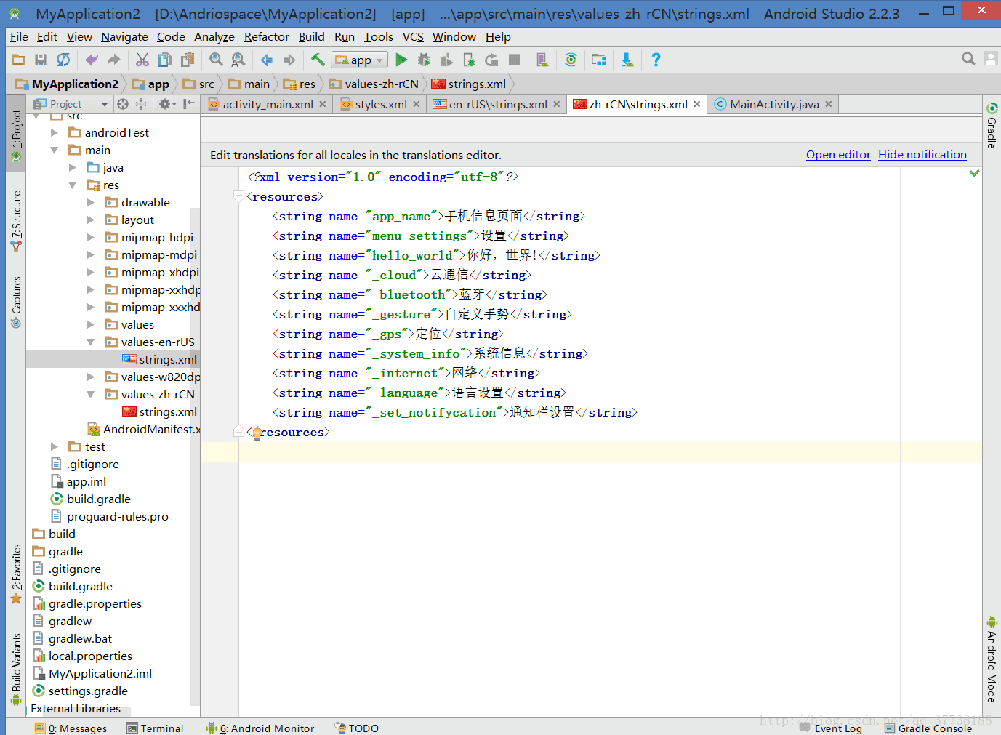Open the AVD Manager icon

point(542,60)
